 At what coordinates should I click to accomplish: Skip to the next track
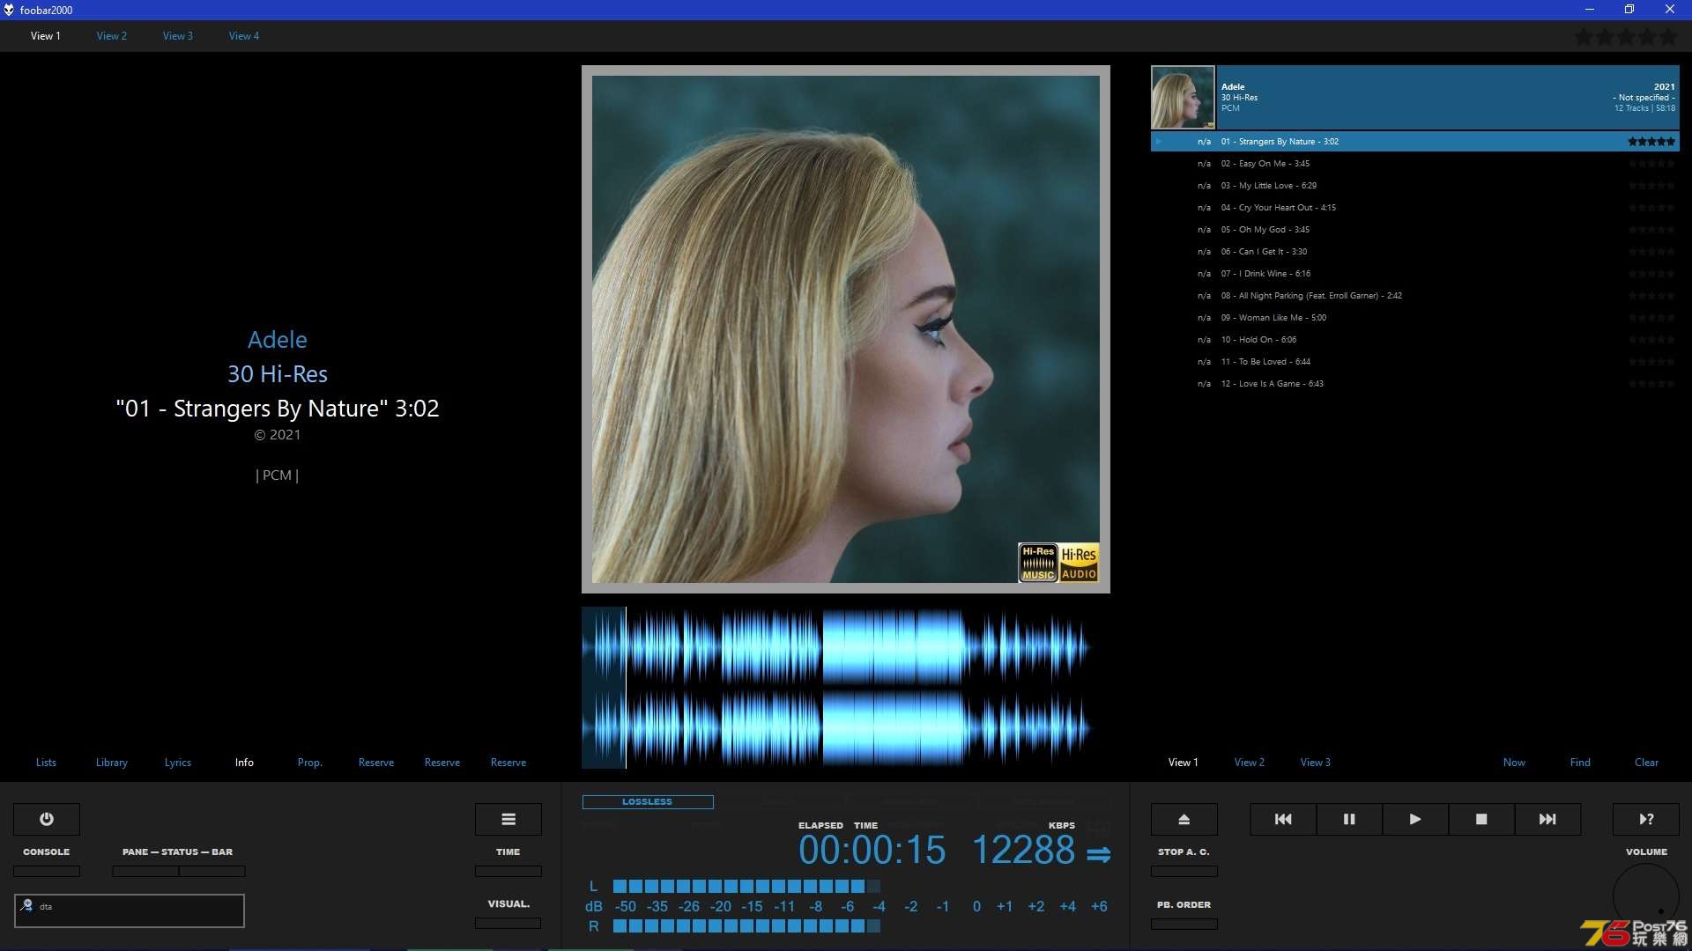coord(1547,819)
